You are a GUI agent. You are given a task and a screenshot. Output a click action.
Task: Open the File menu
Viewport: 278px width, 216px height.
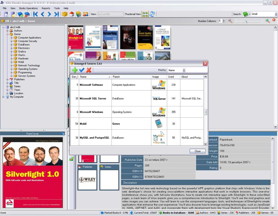coord(5,8)
